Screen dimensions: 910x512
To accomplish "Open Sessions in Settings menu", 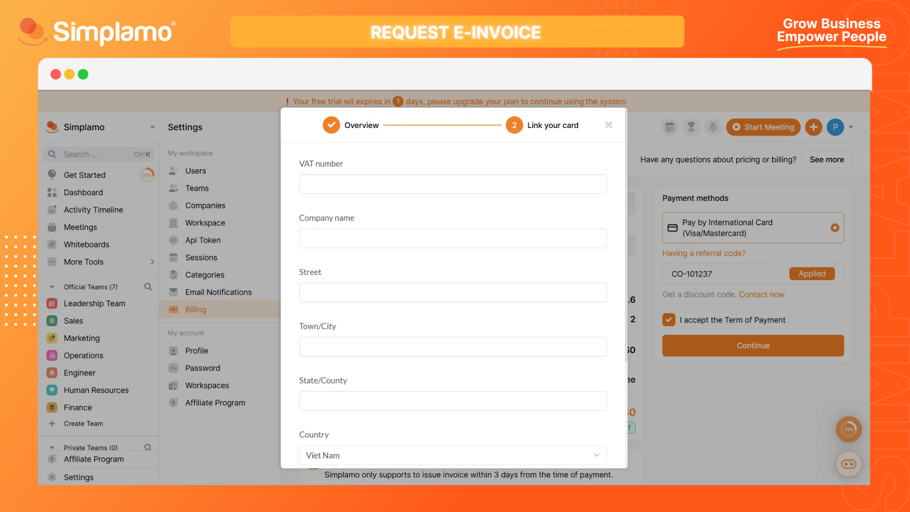I will point(201,257).
